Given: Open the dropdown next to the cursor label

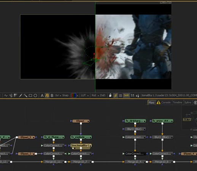Looking at the screenshot, I should tap(60, 96).
